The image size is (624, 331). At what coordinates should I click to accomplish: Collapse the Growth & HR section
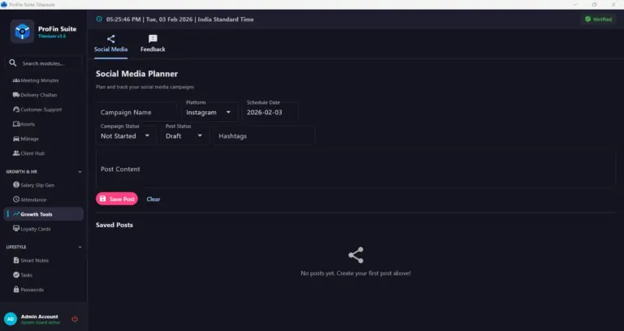click(80, 172)
